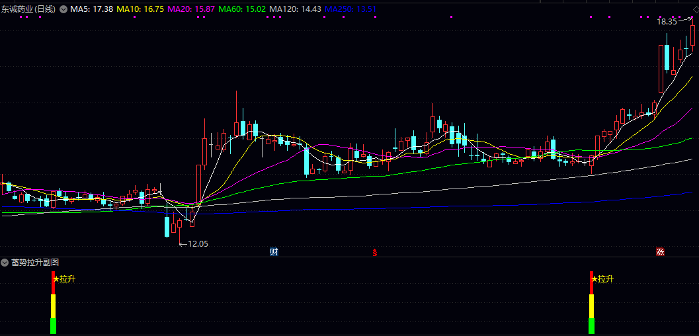
Task: Click the blue 财 financial marker icon
Action: coord(274,252)
